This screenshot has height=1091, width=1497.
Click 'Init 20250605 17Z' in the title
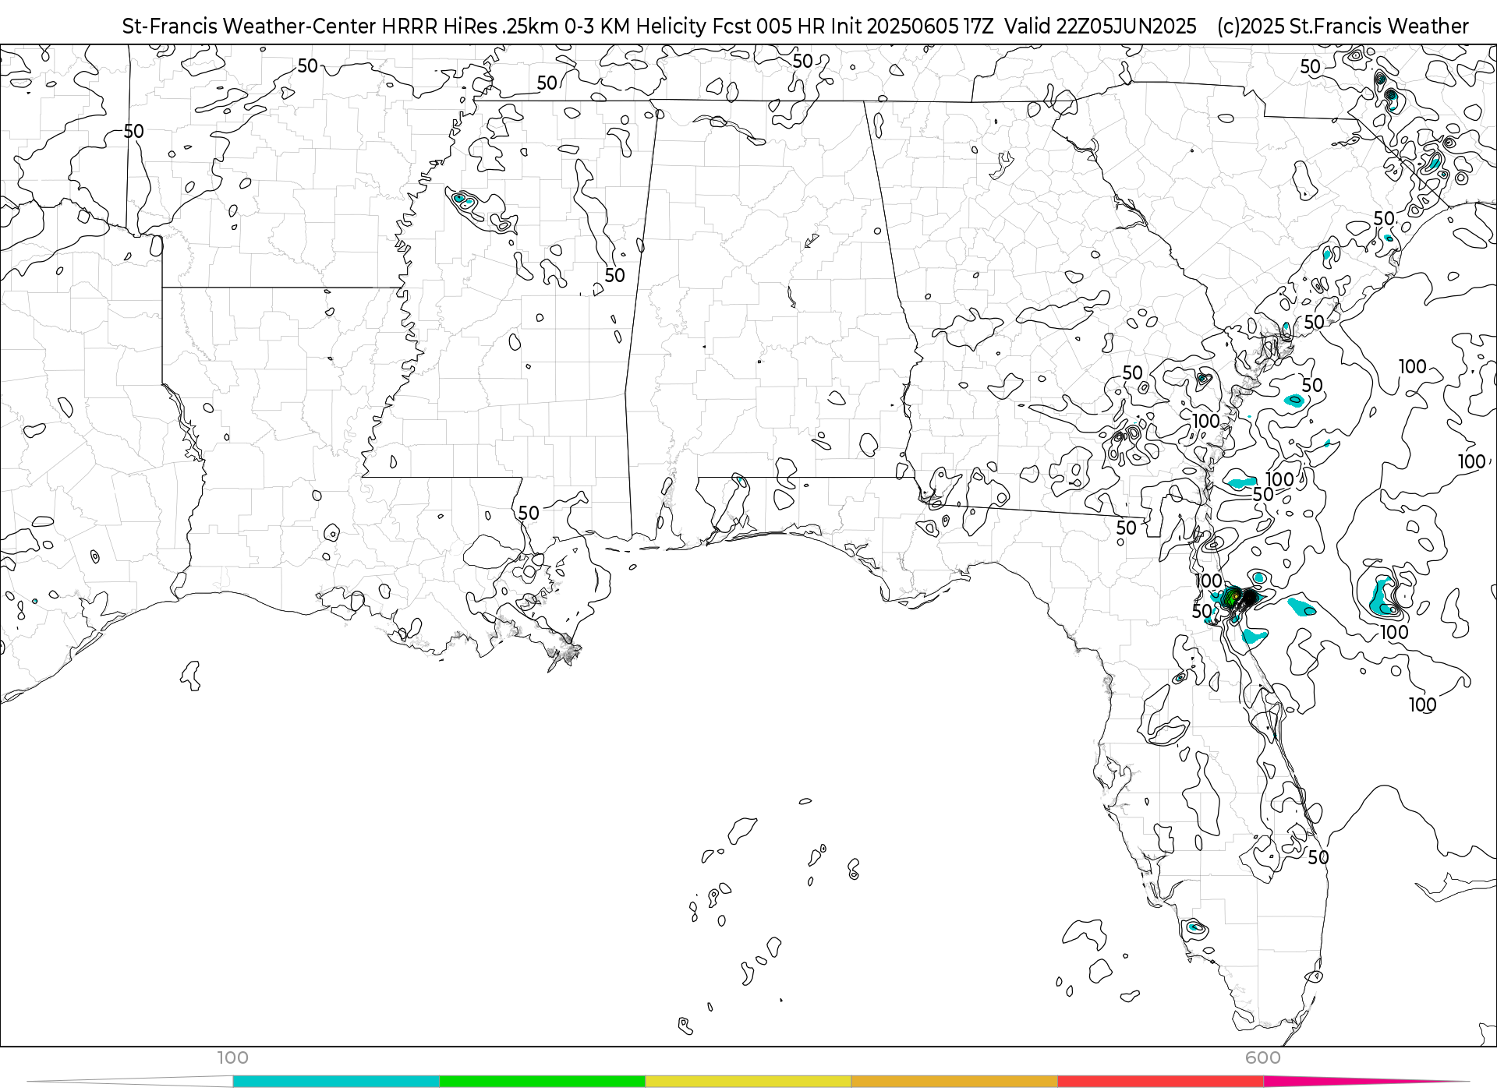(912, 26)
